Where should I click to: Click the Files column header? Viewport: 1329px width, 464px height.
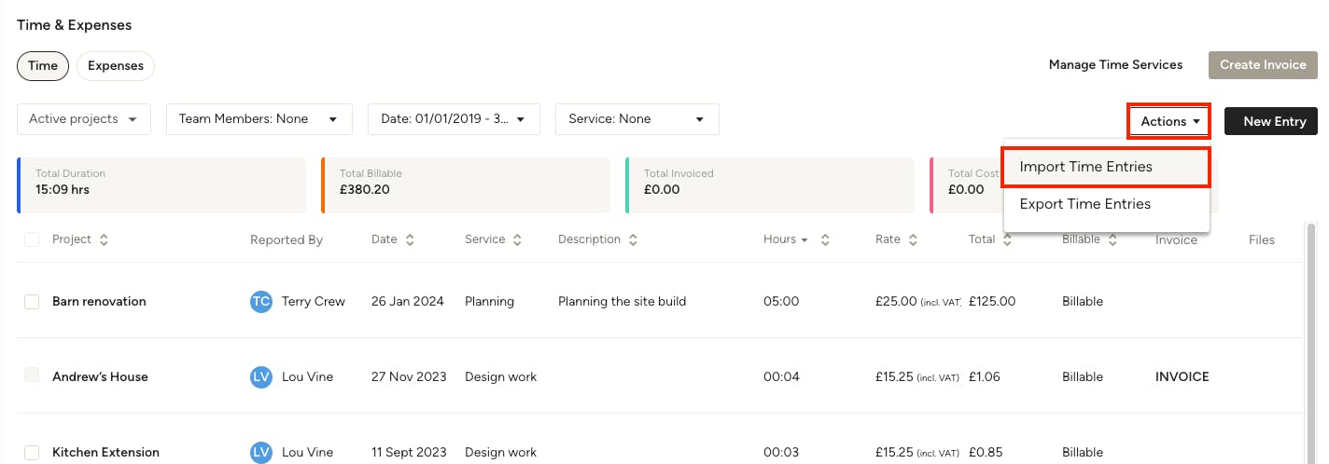click(1262, 239)
